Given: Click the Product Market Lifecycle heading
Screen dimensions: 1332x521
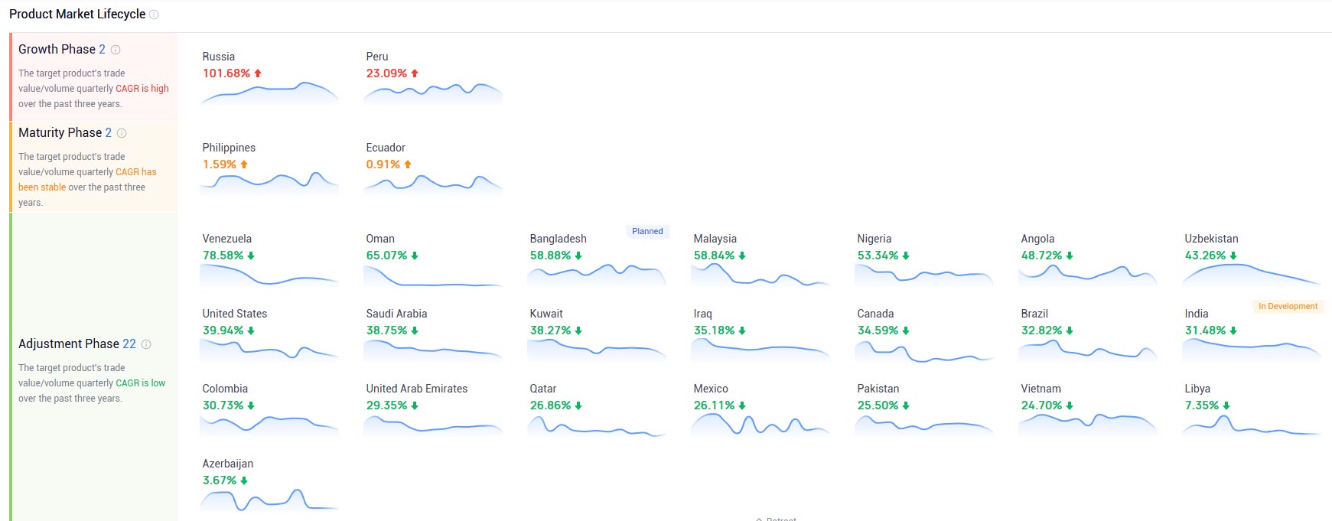Looking at the screenshot, I should tap(77, 14).
